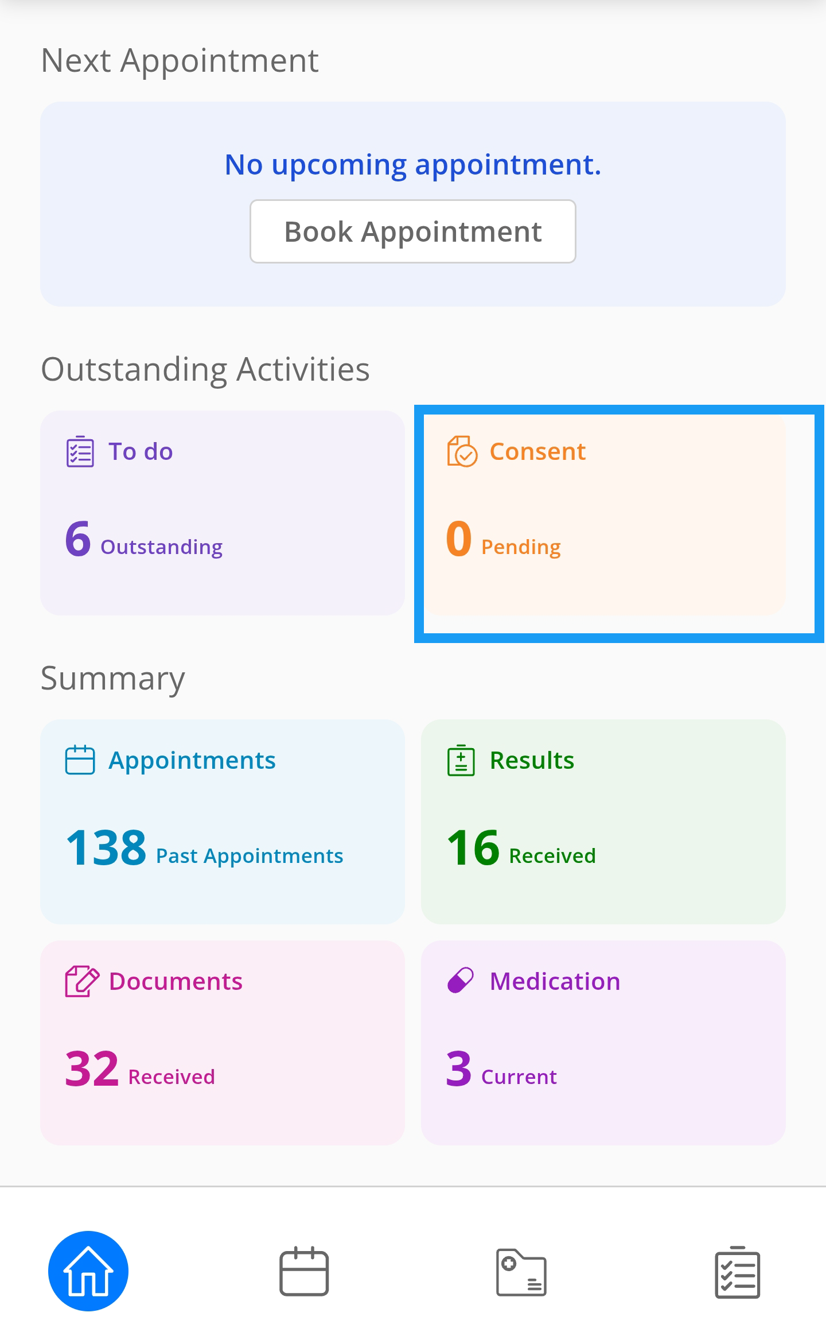Screen dimensions: 826x1332
Task: View the 3 Current medications
Action: [x=501, y=1070]
